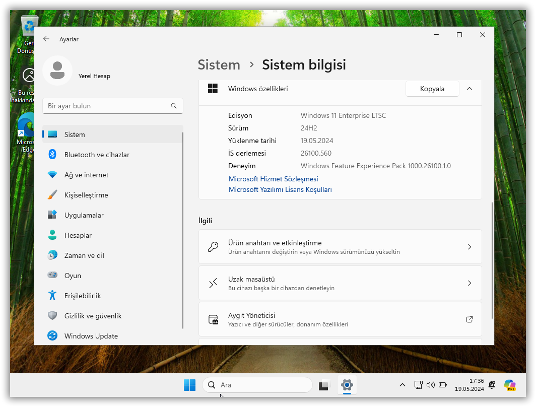Image resolution: width=536 pixels, height=407 pixels.
Task: Select Ağ ve internet in sidebar
Action: click(x=113, y=175)
